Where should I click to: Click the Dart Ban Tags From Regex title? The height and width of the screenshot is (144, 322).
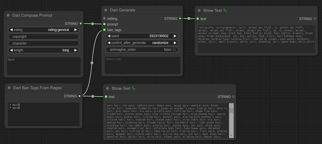37,88
